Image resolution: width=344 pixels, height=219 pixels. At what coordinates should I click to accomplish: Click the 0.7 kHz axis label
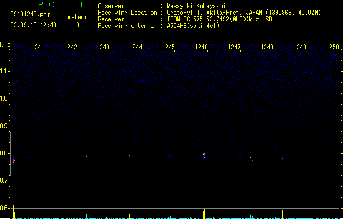click(4, 181)
